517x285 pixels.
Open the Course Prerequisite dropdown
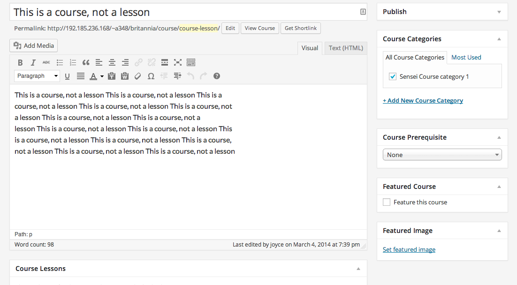pos(442,155)
